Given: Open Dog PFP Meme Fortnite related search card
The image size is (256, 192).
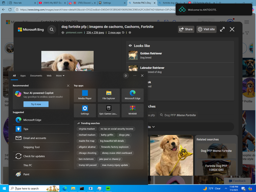Looking at the screenshot, I should tap(216, 151).
